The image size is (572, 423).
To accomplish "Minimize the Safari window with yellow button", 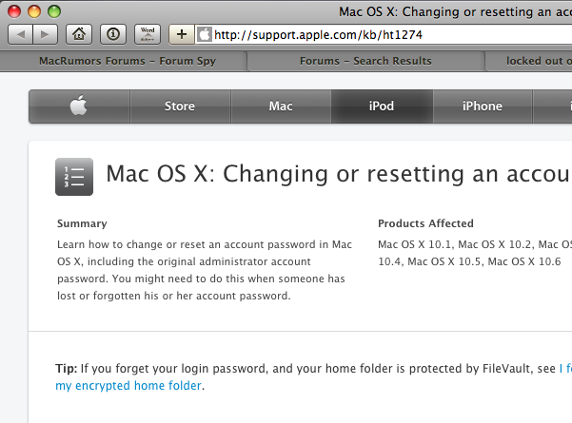I will click(34, 10).
